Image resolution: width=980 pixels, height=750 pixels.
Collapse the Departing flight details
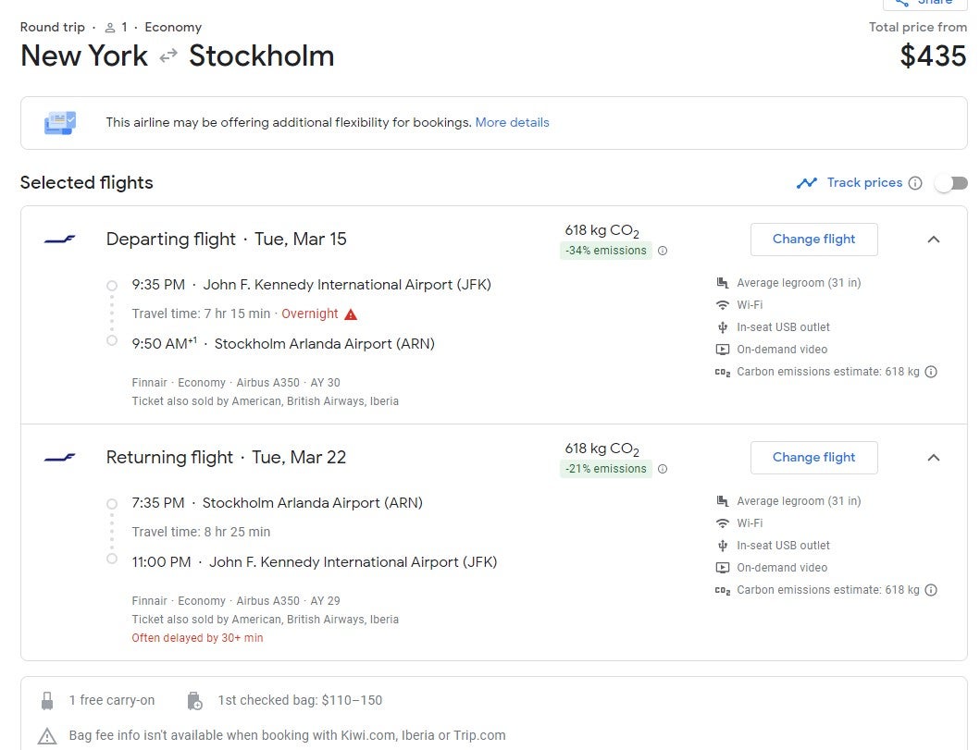(x=934, y=240)
